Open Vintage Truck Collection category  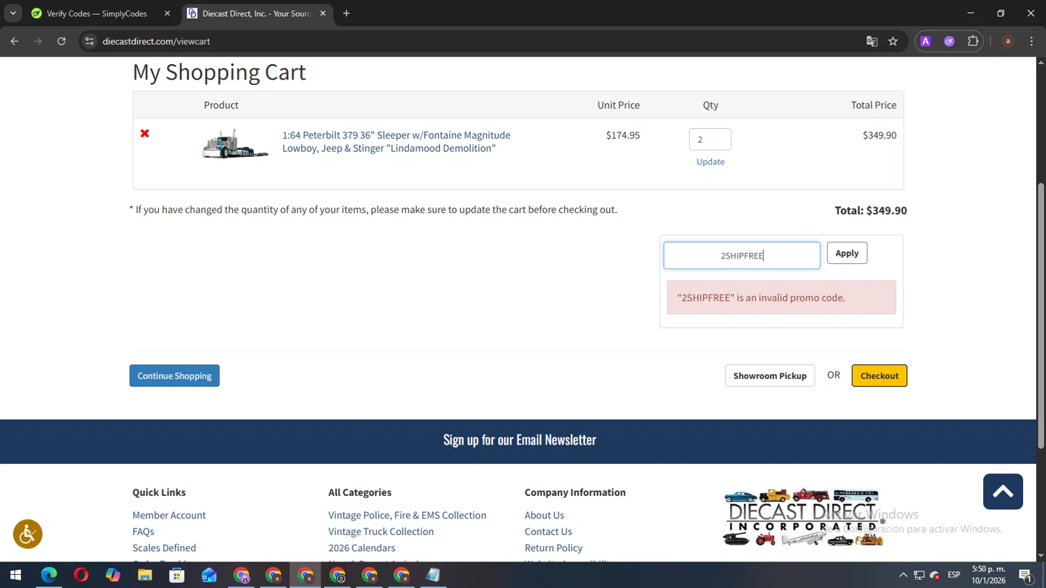[381, 532]
